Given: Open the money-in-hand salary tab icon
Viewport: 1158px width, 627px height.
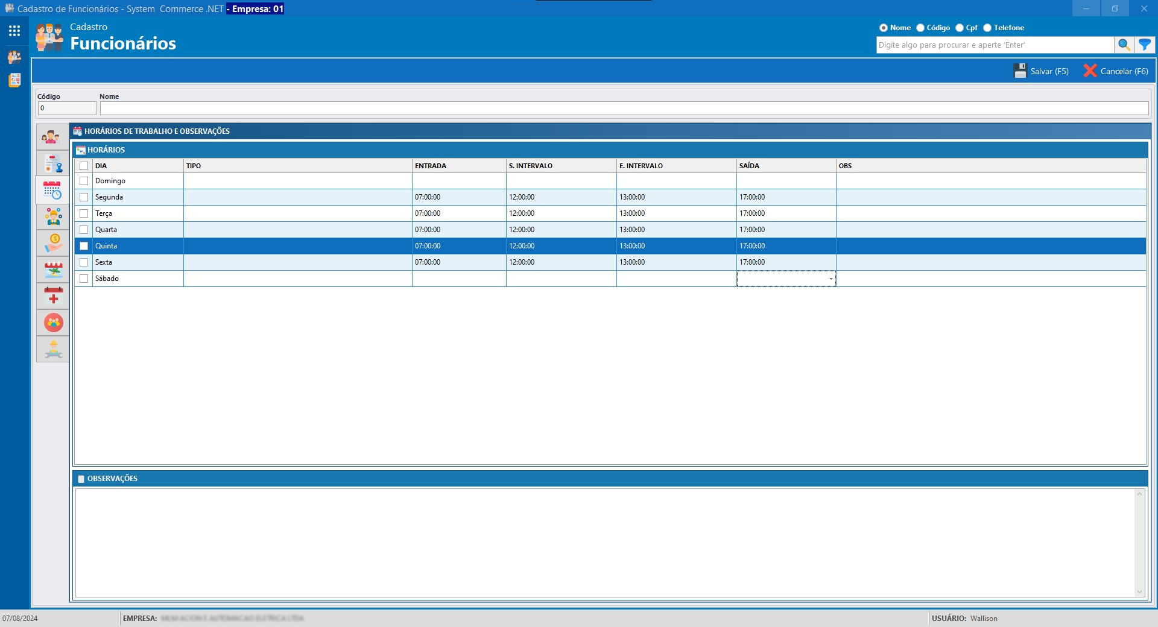Looking at the screenshot, I should point(53,244).
